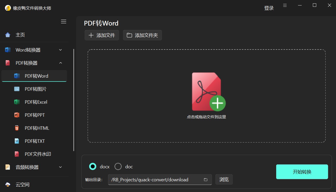Click the Word转换器 blue Word icon
Image resolution: width=336 pixels, height=192 pixels.
tap(8, 50)
